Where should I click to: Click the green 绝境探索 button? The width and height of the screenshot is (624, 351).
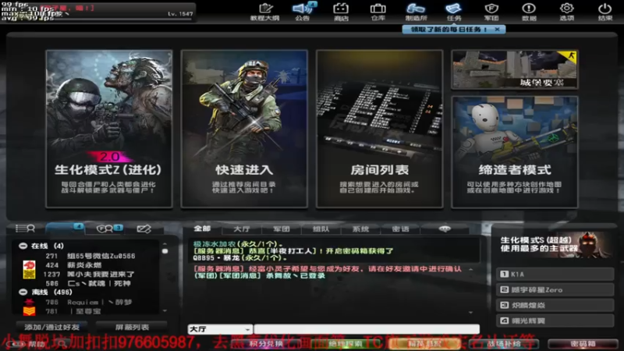click(346, 344)
